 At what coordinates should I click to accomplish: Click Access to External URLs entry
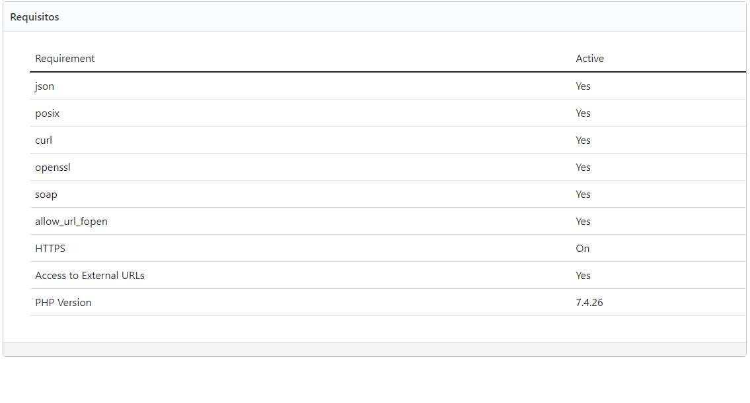click(89, 276)
